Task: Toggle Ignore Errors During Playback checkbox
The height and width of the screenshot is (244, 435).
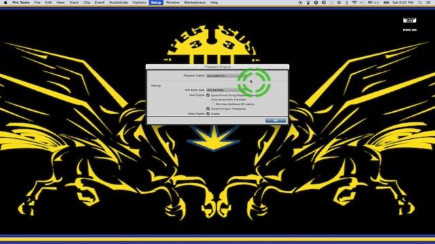Action: pyautogui.click(x=208, y=95)
